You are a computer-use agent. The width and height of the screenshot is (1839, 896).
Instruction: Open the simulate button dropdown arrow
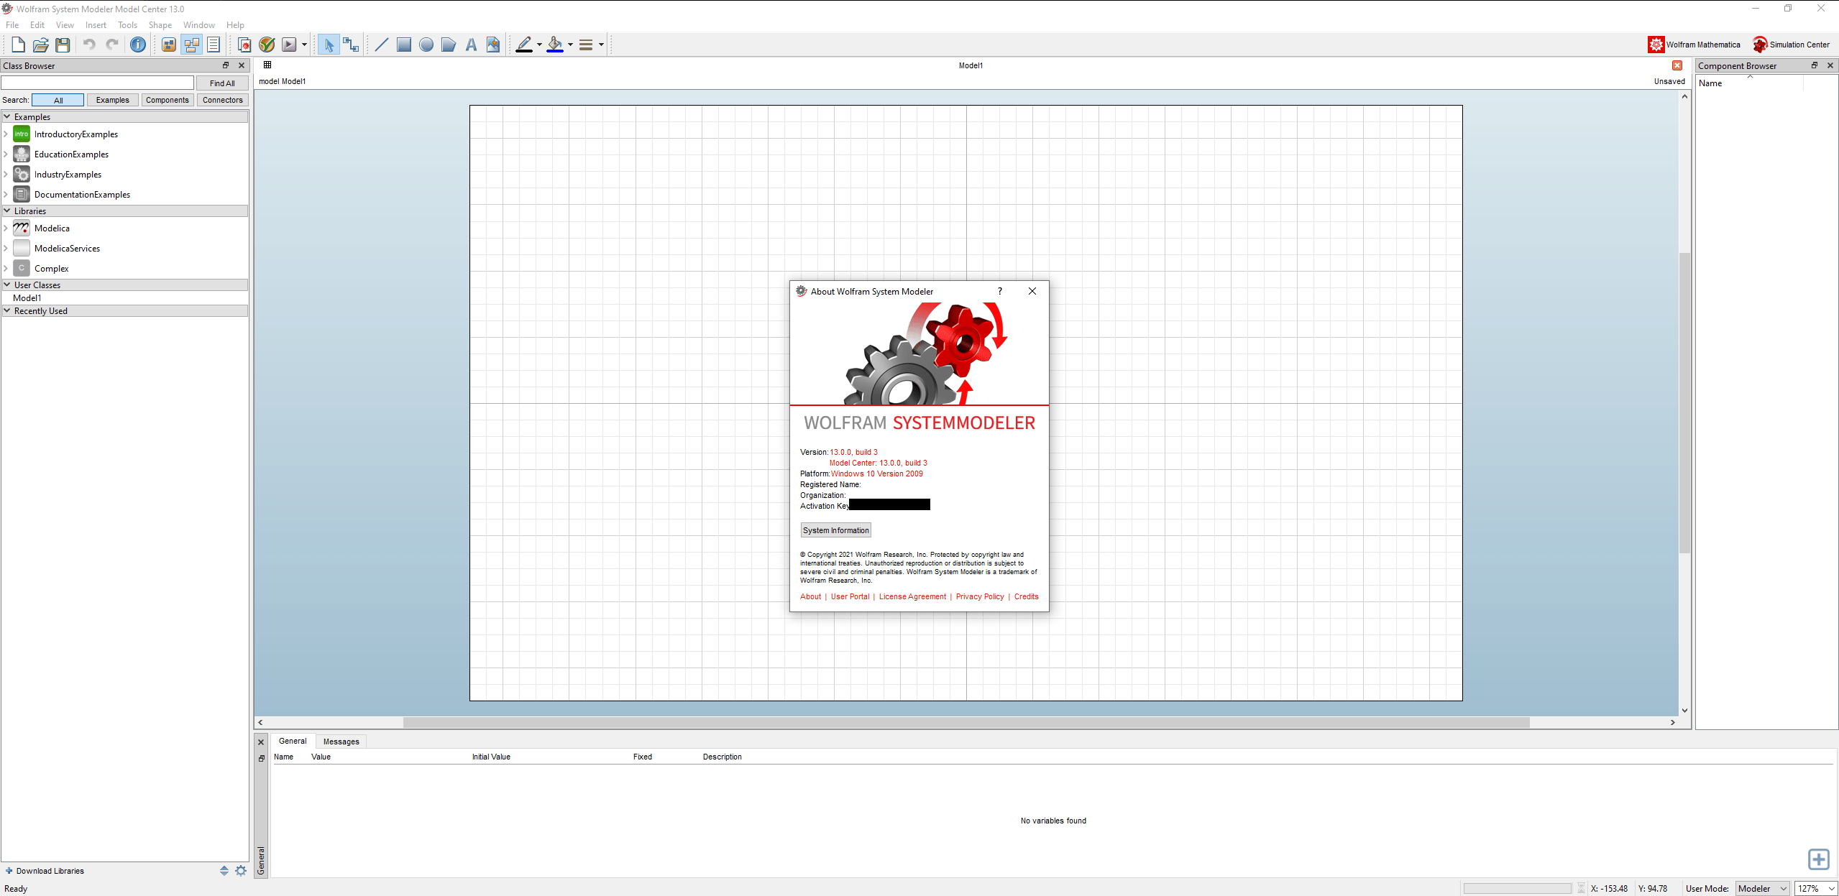pos(304,45)
